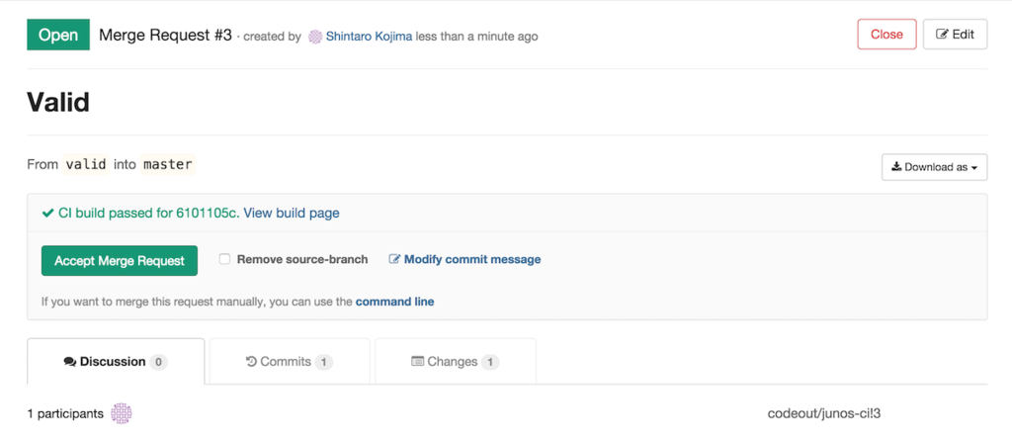This screenshot has height=440, width=1012.
Task: Enable the Remove source-branch checkbox
Action: pos(224,259)
